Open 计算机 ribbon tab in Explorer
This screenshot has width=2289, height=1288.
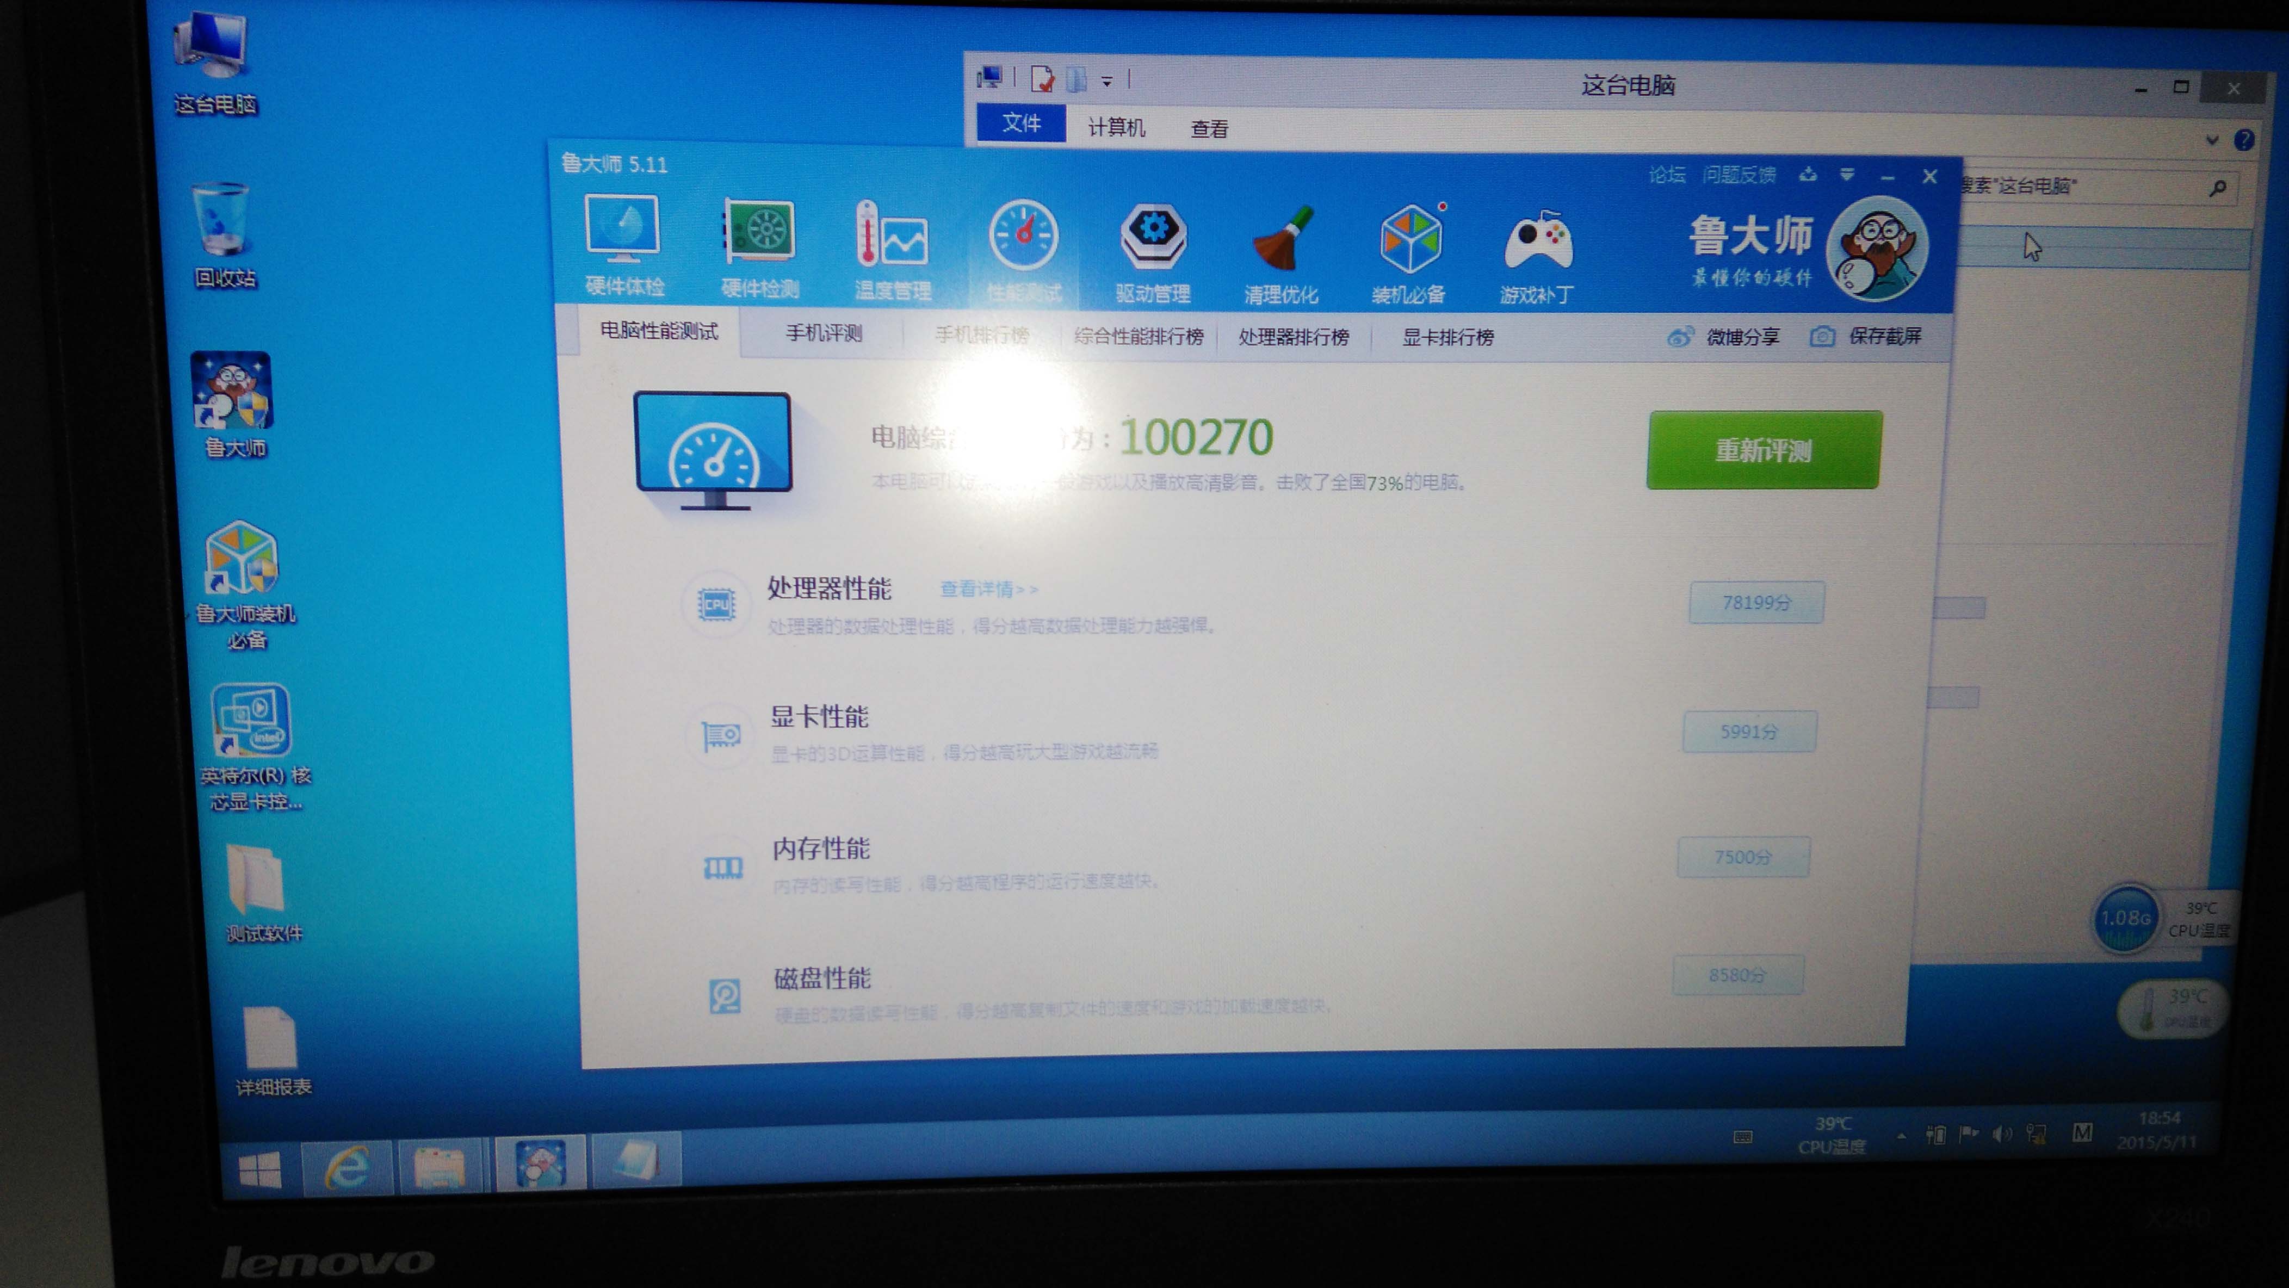[x=1116, y=127]
